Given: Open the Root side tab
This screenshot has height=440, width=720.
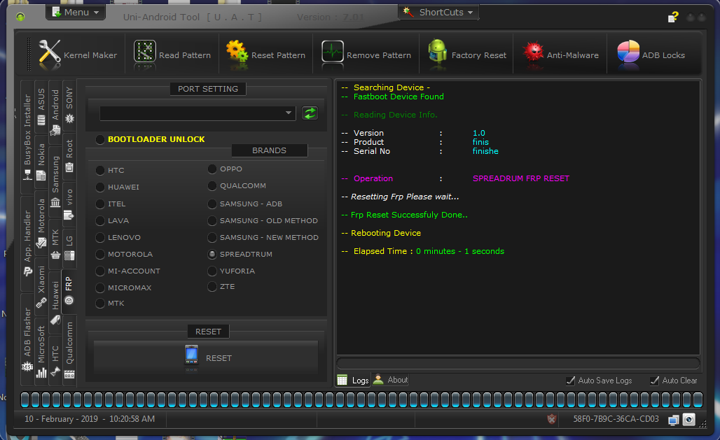Looking at the screenshot, I should coord(69,156).
